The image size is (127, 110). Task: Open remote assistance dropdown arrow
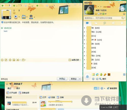(x=34, y=17)
